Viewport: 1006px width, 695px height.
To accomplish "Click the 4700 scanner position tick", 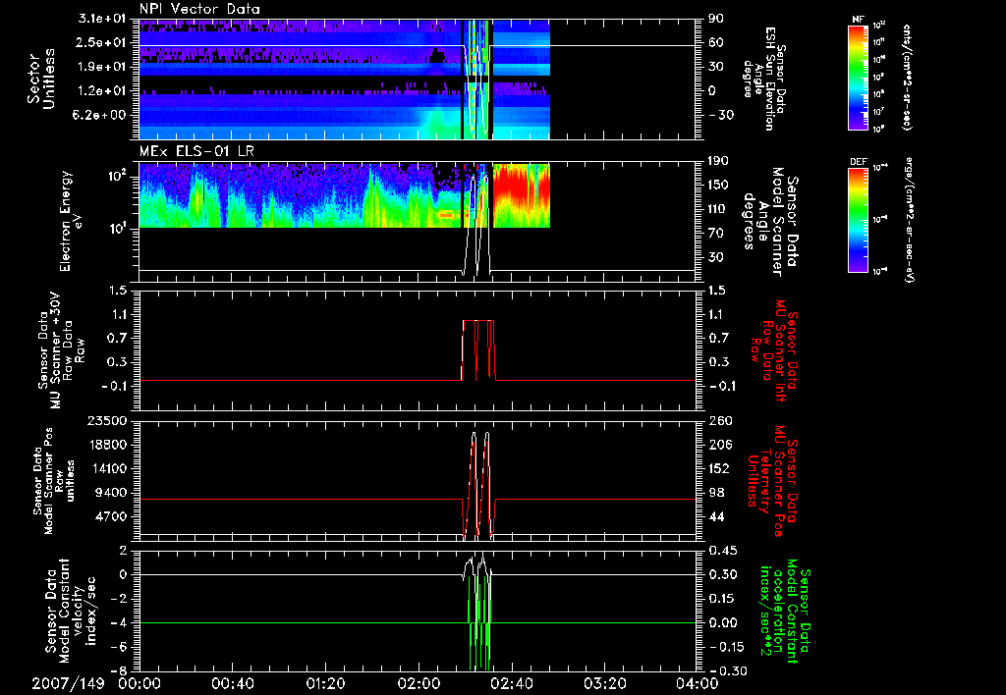I will pyautogui.click(x=111, y=516).
